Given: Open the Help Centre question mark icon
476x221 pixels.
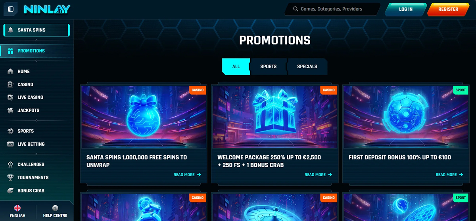Looking at the screenshot, I should (x=55, y=208).
